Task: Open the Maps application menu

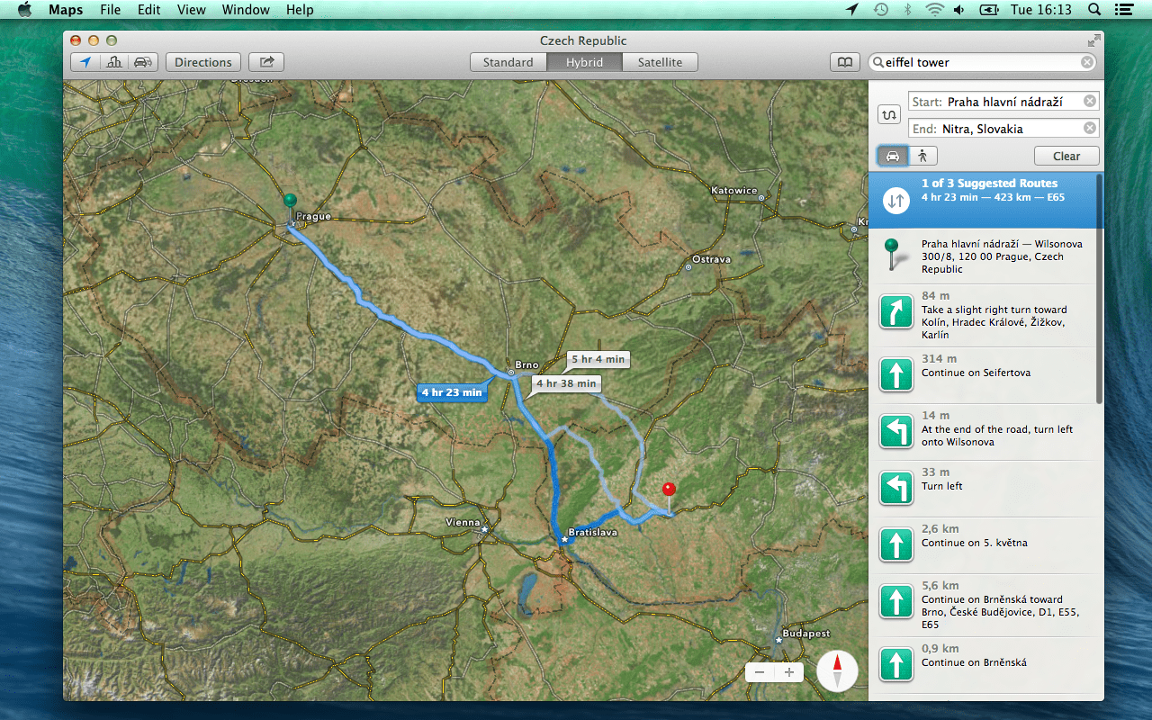Action: coord(65,10)
